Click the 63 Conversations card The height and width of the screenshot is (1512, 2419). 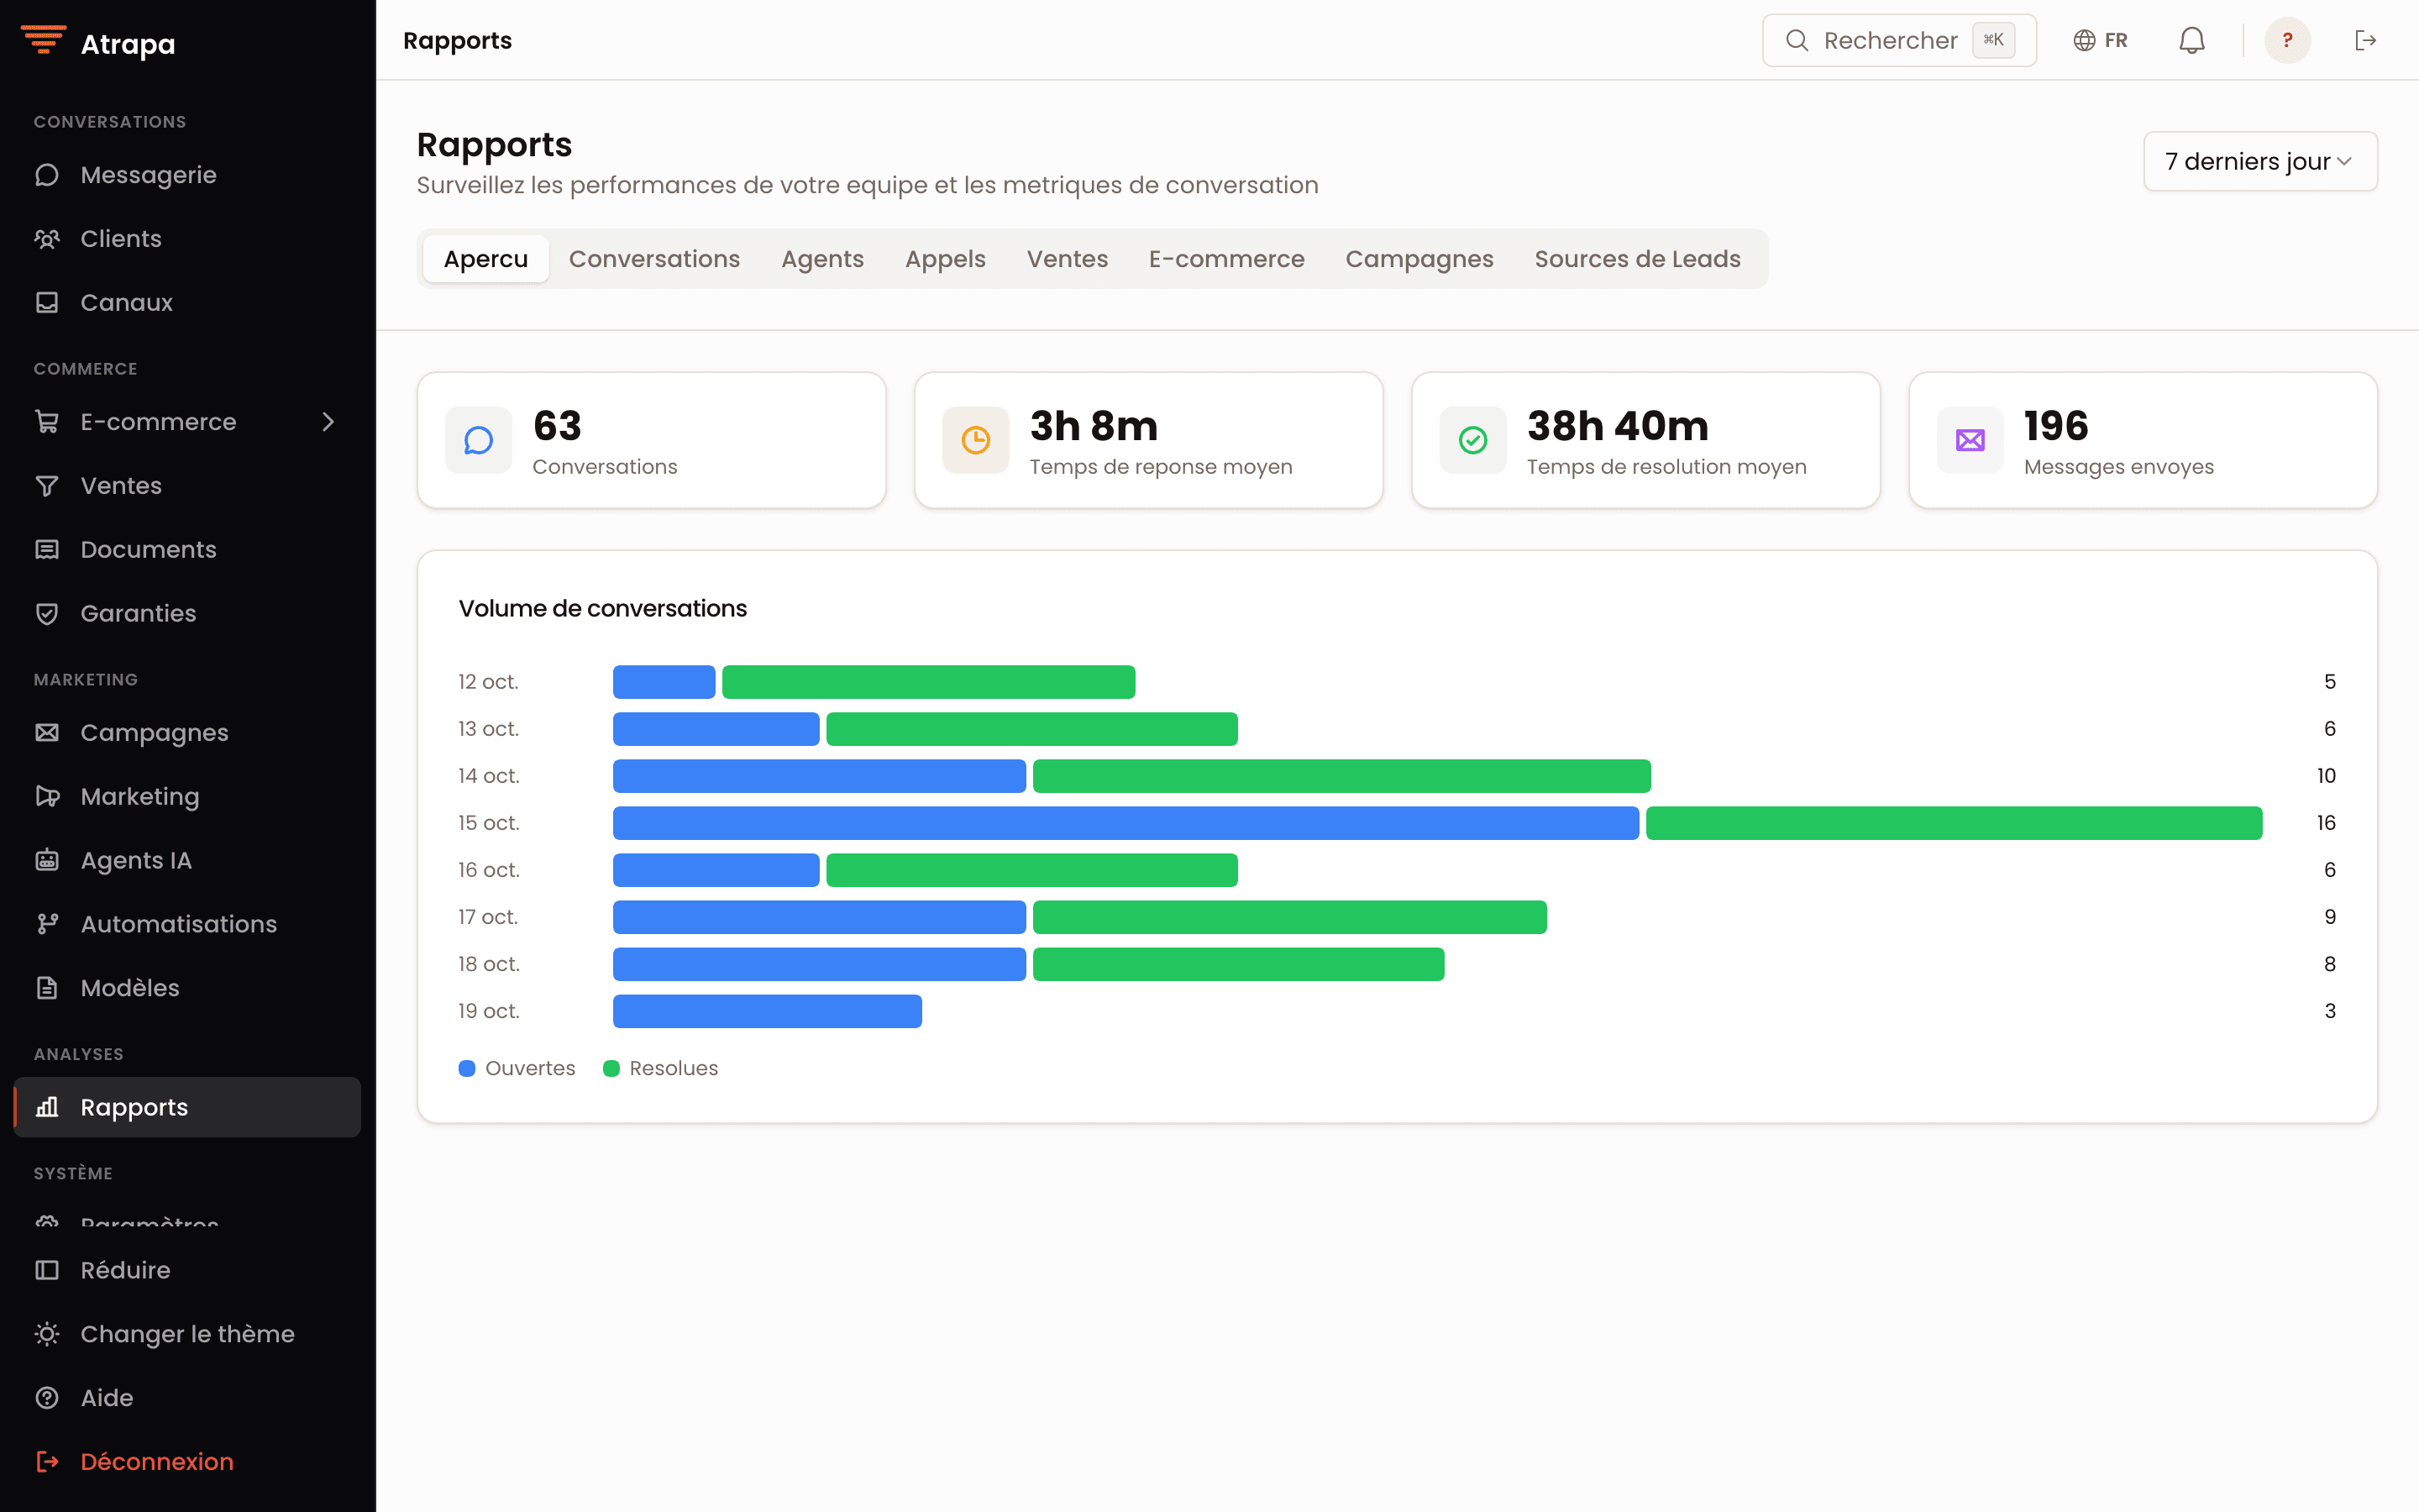coord(652,440)
